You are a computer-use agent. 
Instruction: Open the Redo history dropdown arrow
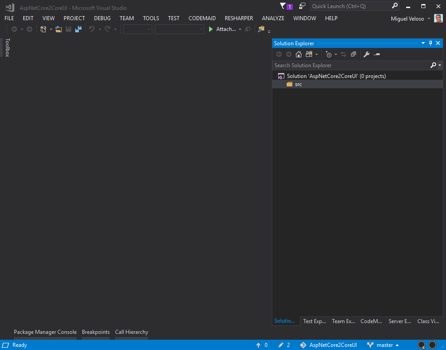115,29
